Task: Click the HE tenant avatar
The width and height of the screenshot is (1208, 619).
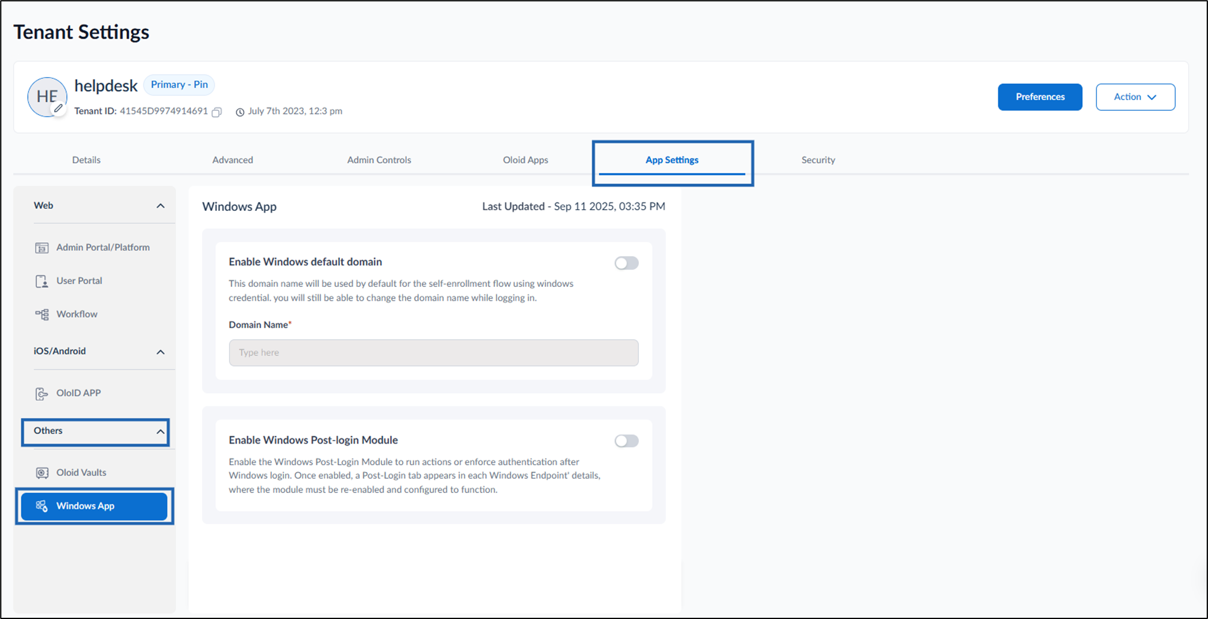Action: tap(47, 96)
